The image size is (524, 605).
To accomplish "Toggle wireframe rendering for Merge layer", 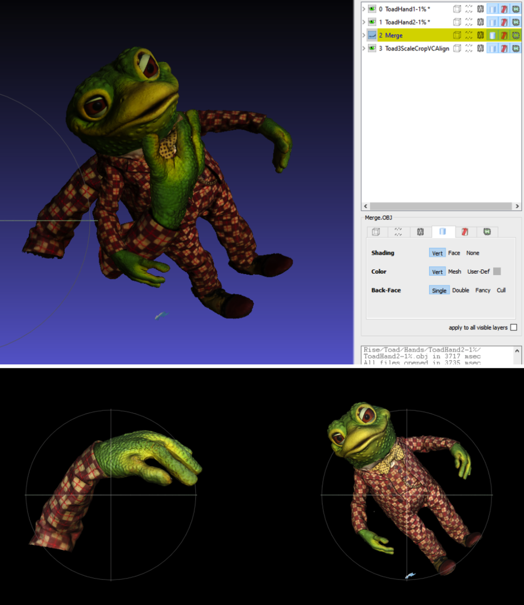I will (481, 35).
